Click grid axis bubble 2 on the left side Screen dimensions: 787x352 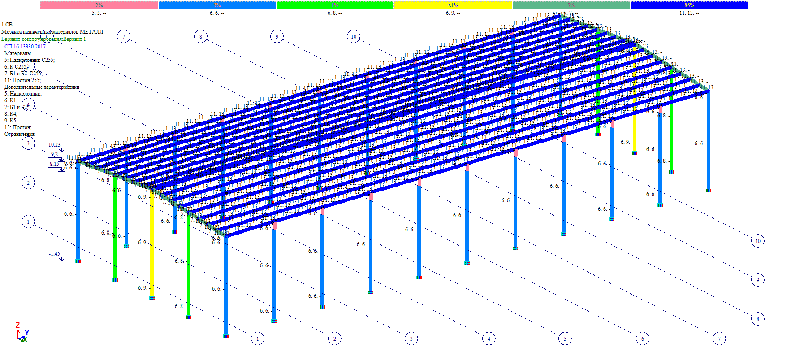pyautogui.click(x=28, y=183)
